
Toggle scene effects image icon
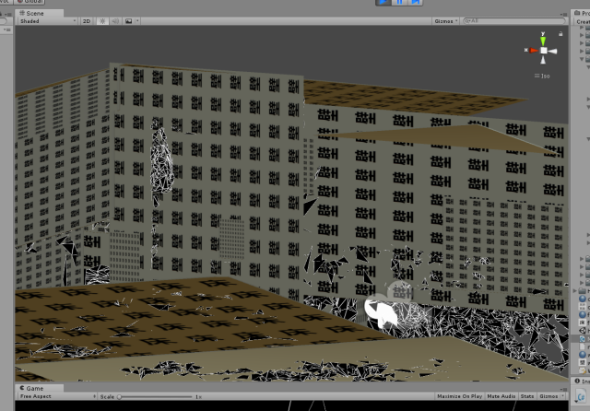[x=129, y=21]
